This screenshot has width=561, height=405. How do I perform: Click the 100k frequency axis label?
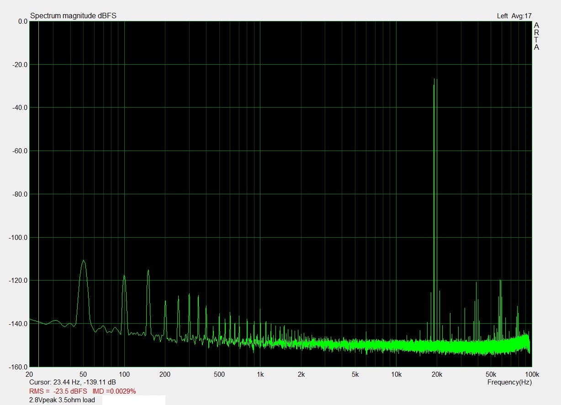[x=531, y=374]
